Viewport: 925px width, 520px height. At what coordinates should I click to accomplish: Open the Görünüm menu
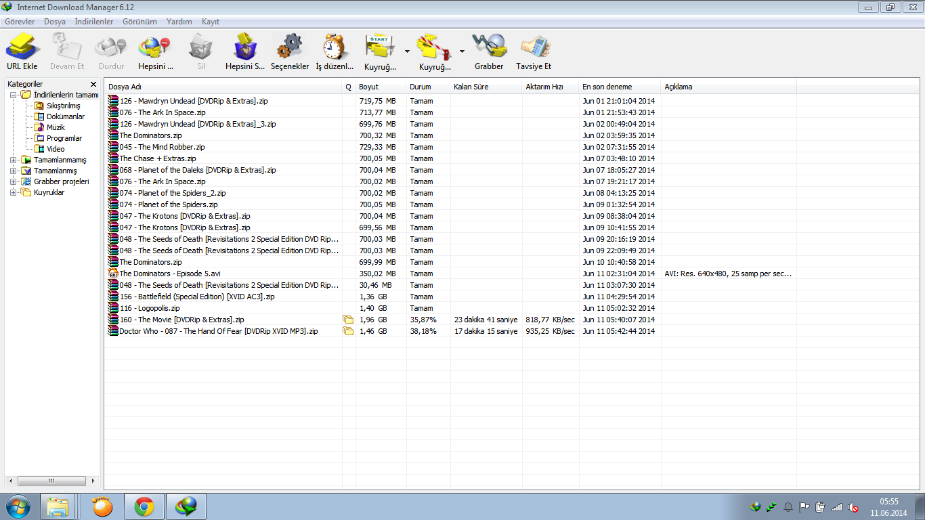(139, 22)
